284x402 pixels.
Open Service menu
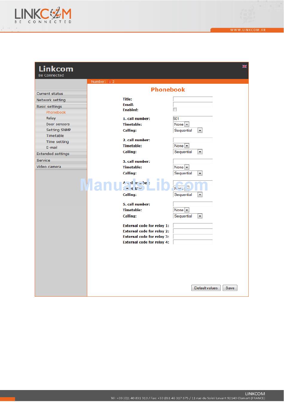[61, 160]
